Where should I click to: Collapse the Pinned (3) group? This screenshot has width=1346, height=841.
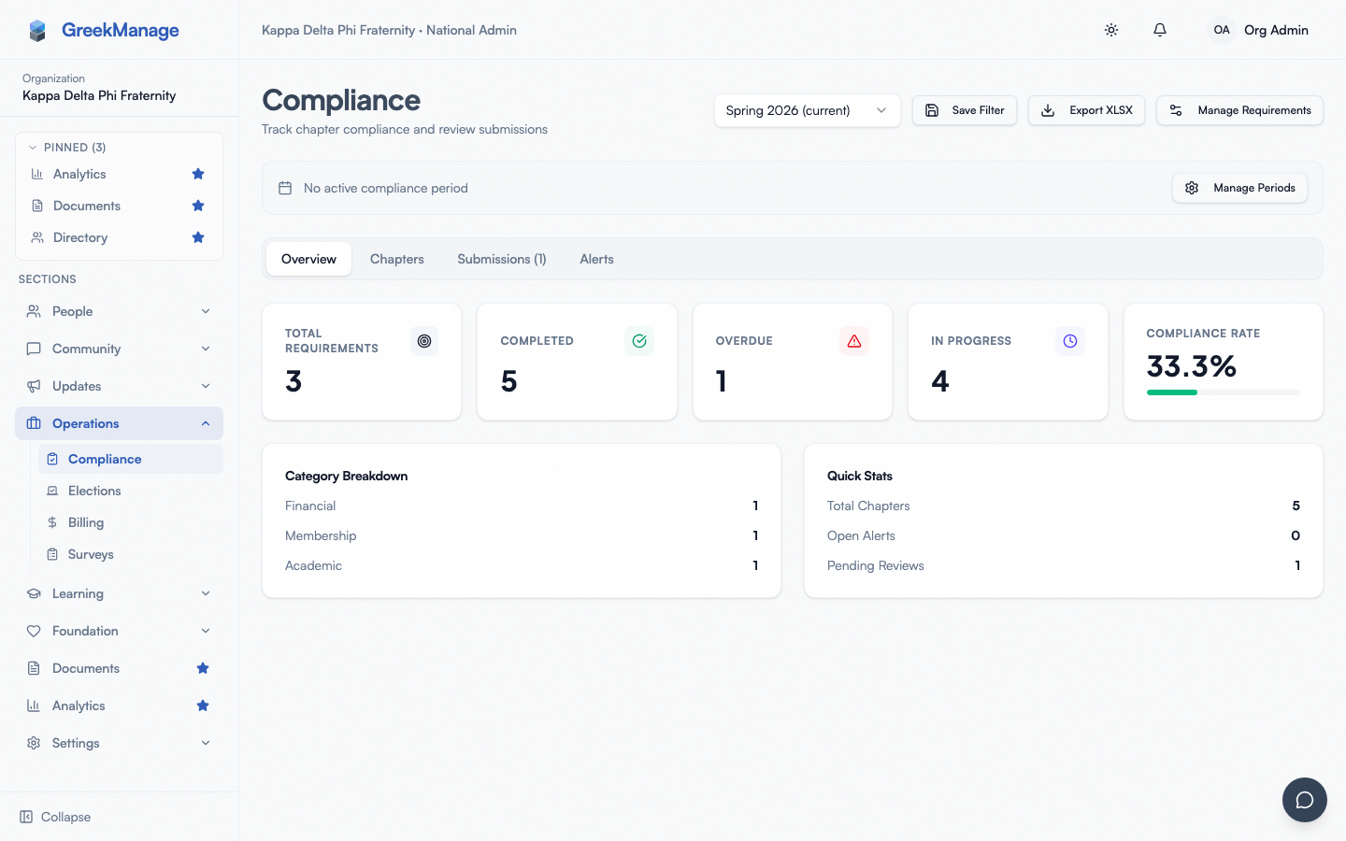click(66, 148)
